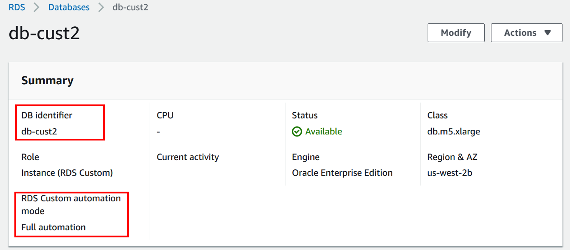Click the RDS Custom automation mode label
The width and height of the screenshot is (570, 250).
pyautogui.click(x=71, y=204)
